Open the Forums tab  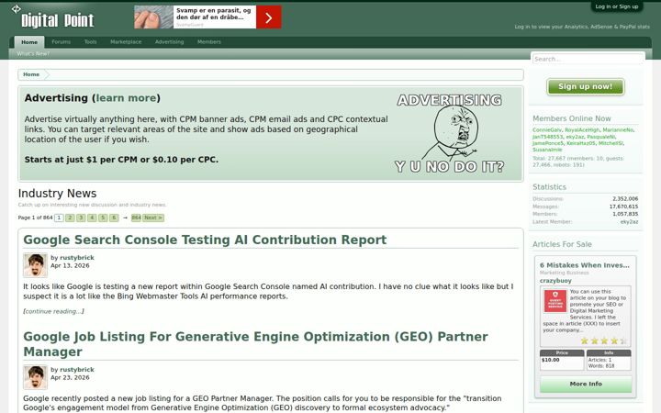[x=62, y=42]
